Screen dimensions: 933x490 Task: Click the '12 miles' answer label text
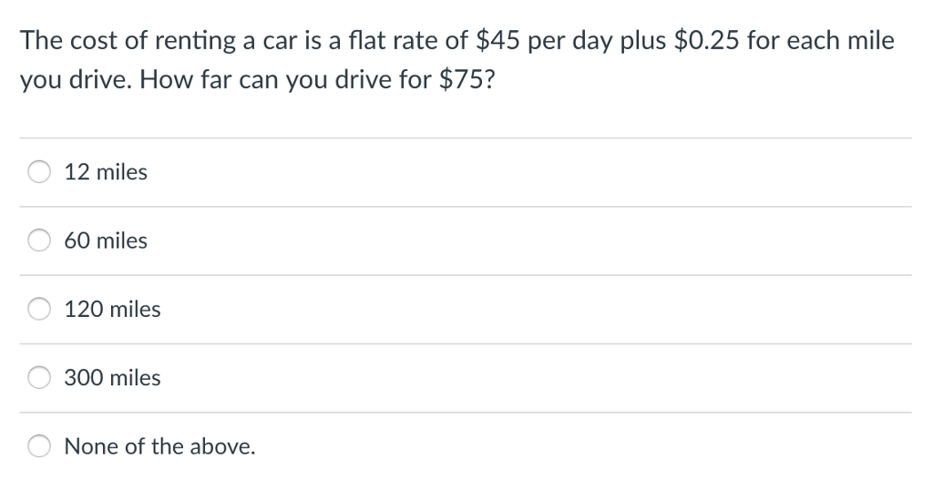click(106, 172)
